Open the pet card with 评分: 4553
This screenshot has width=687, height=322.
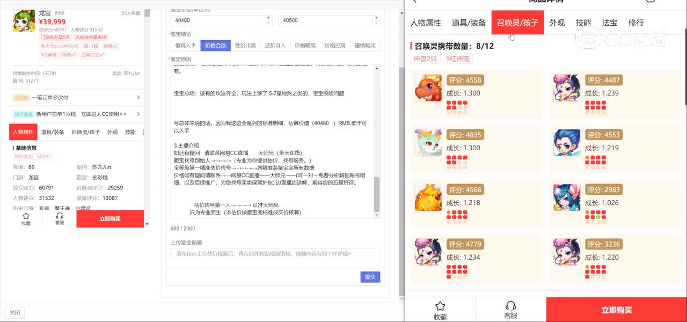click(616, 149)
